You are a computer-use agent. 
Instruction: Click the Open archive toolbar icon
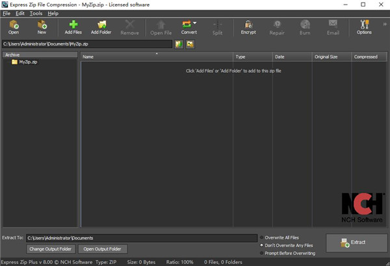[14, 27]
